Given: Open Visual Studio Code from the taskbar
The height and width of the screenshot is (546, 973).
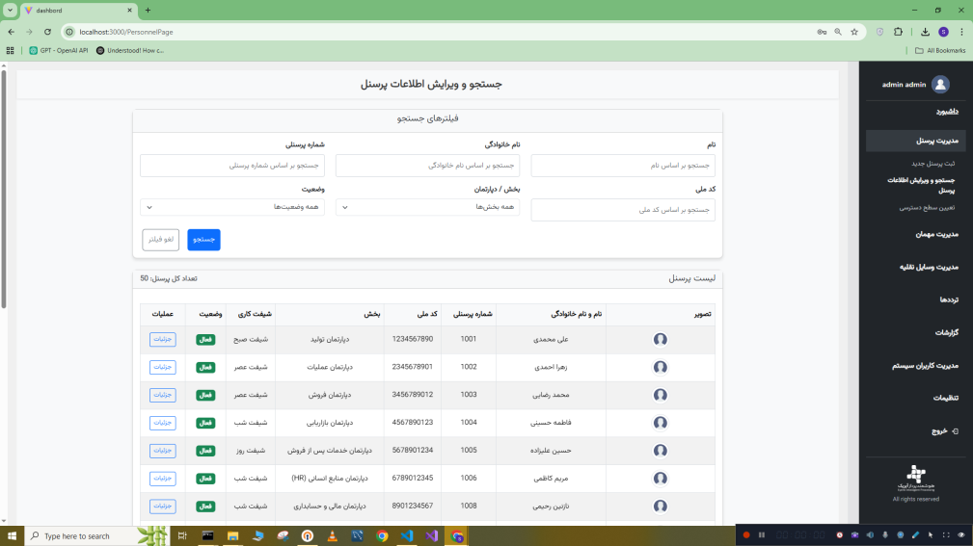Looking at the screenshot, I should click(x=406, y=535).
